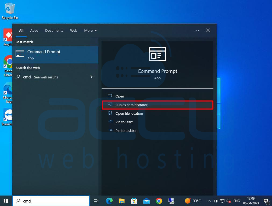The height and width of the screenshot is (206, 272).
Task: Expand cmd web search results
Action: 91,77
